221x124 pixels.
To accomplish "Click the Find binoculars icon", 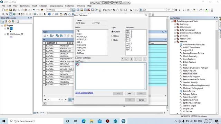I will tap(65, 14).
